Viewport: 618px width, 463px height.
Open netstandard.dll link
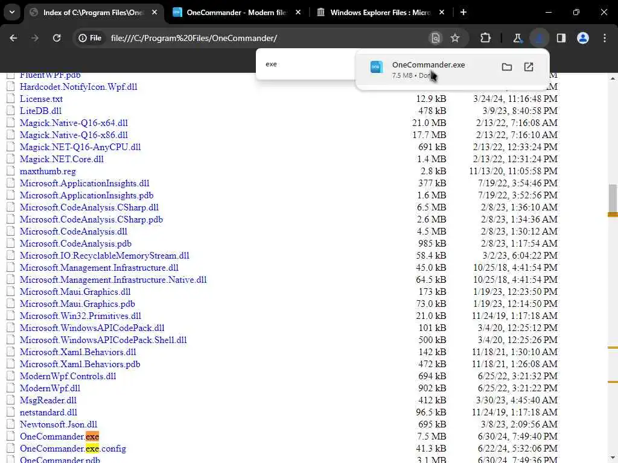pyautogui.click(x=48, y=412)
